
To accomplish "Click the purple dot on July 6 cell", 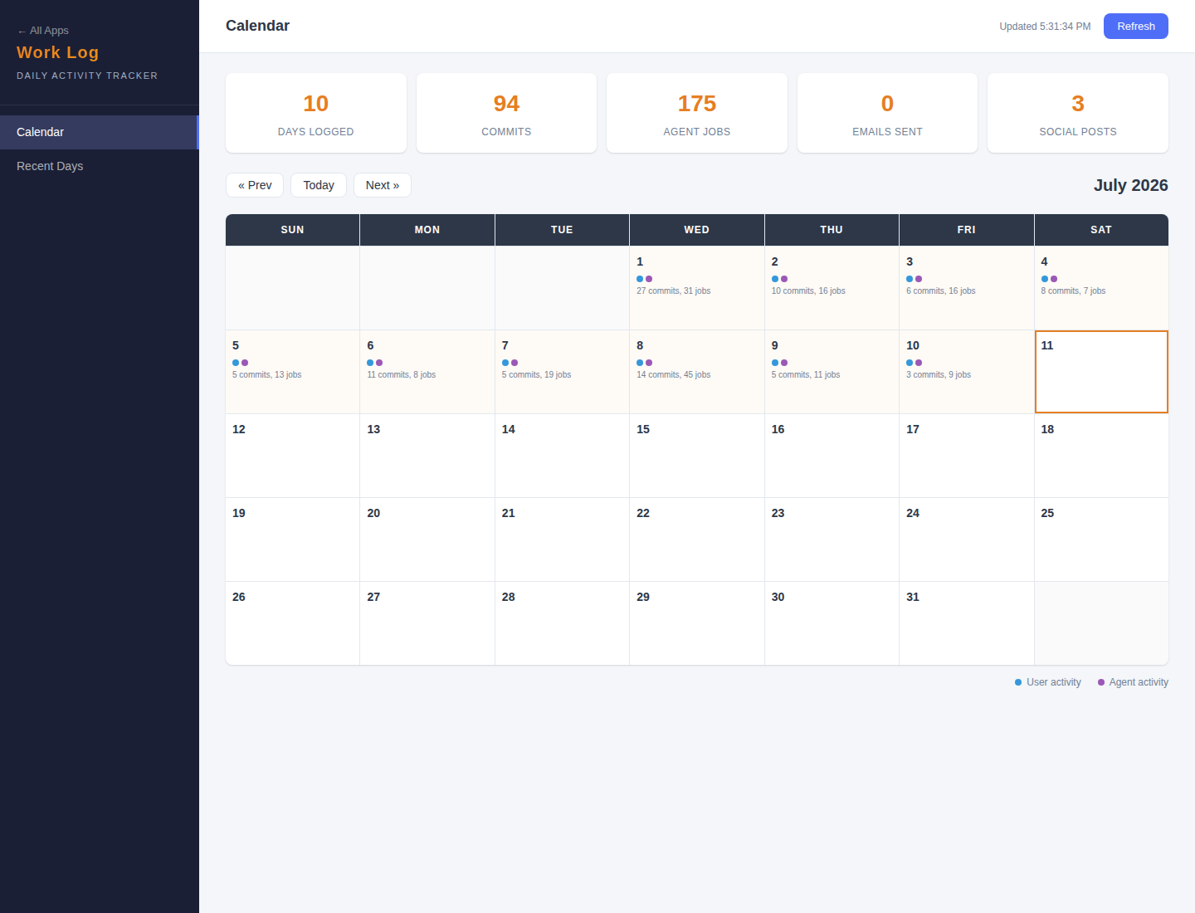I will point(379,363).
